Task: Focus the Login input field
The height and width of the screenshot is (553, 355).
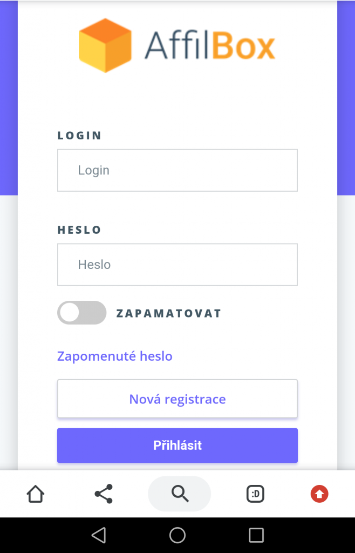Action: click(177, 170)
